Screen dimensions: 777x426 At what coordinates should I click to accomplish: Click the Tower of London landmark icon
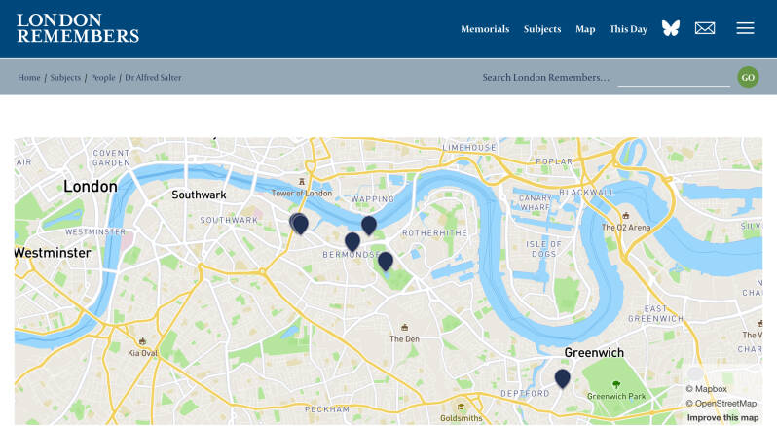[301, 182]
